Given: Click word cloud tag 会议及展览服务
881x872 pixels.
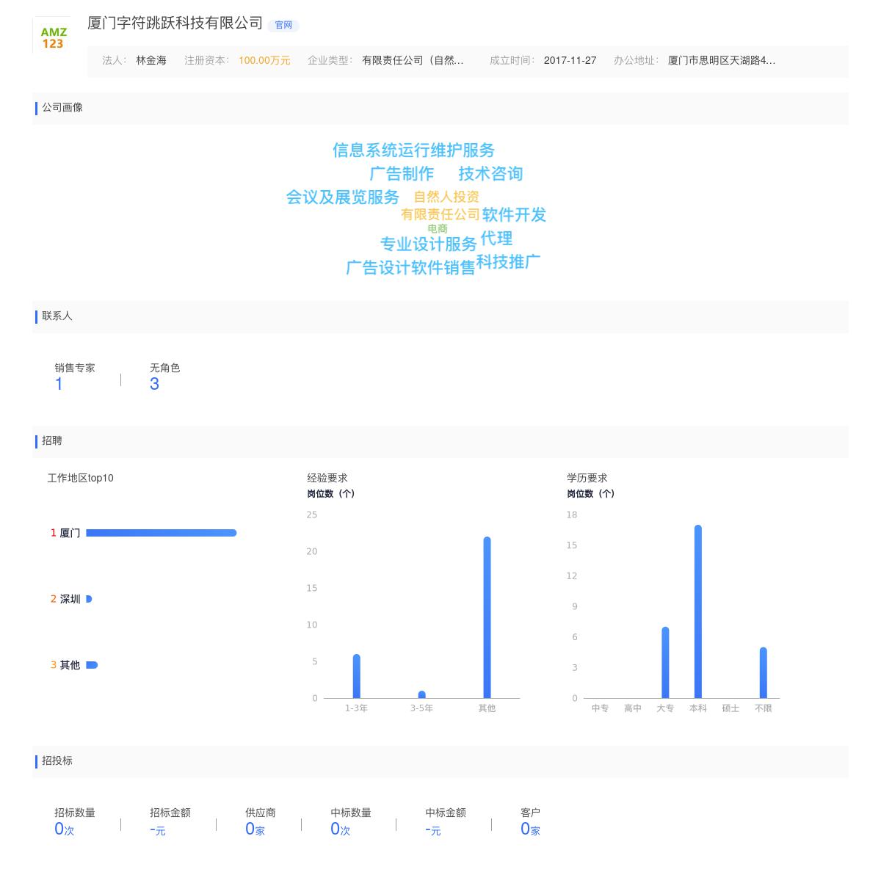Looking at the screenshot, I should click(343, 197).
